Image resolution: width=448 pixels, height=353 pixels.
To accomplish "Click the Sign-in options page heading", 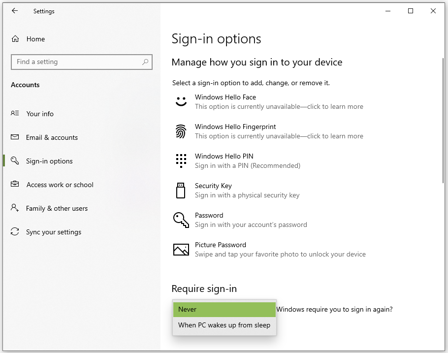I will coord(216,39).
